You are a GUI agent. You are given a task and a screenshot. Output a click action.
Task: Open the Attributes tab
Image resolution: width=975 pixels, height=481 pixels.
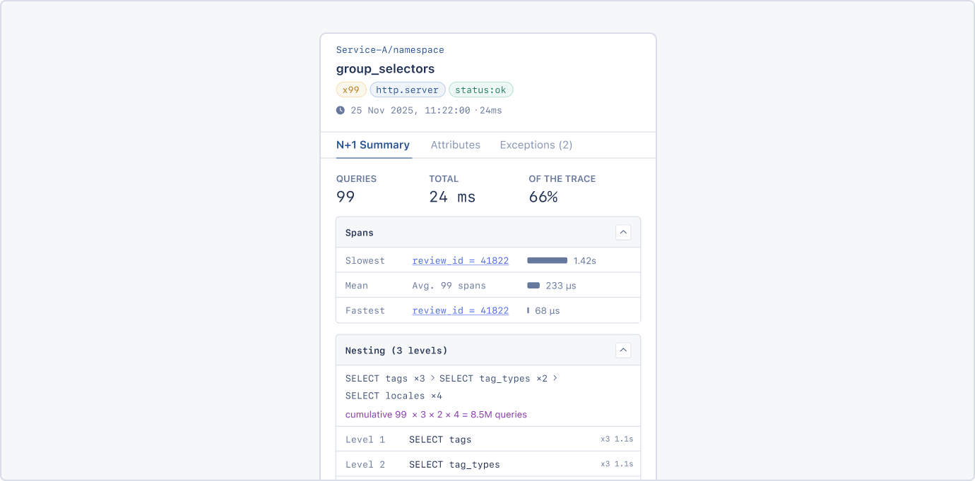coord(456,145)
